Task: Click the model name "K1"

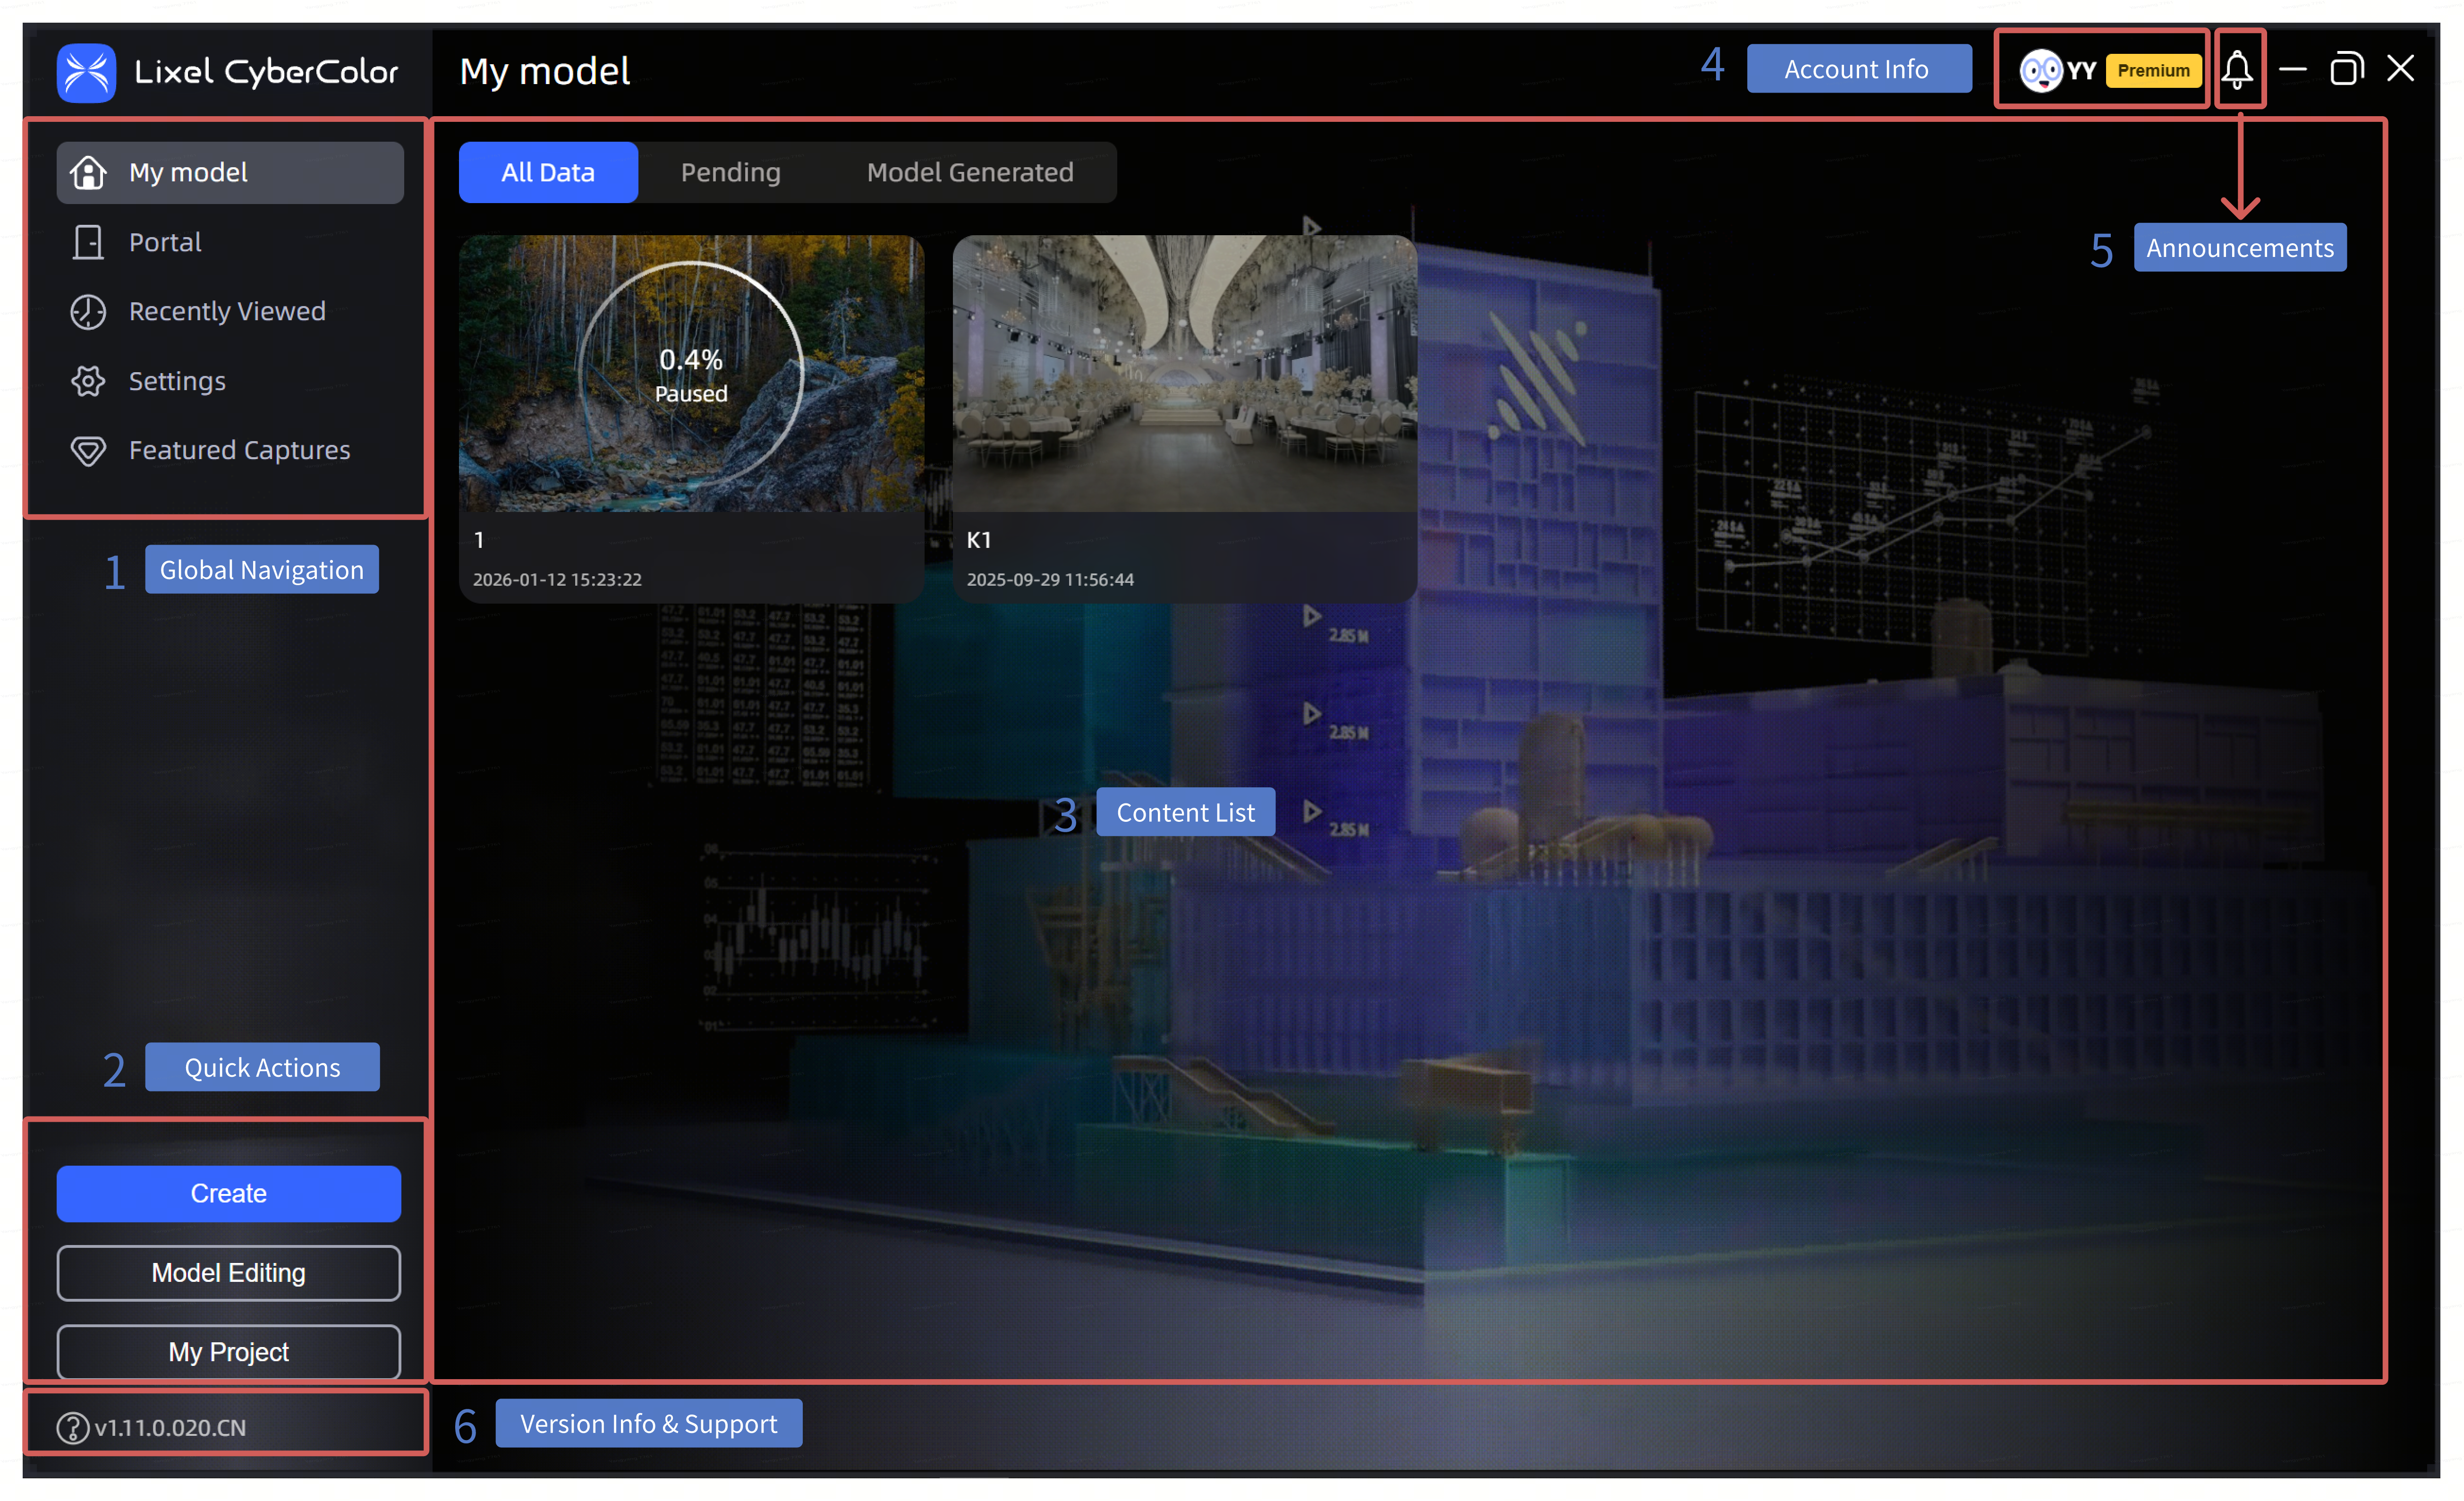Action: (979, 540)
